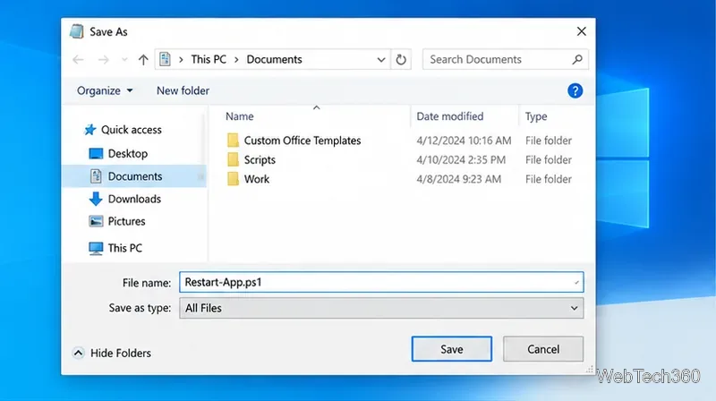716x401 pixels.
Task: Click the Desktop icon in sidebar
Action: point(96,153)
